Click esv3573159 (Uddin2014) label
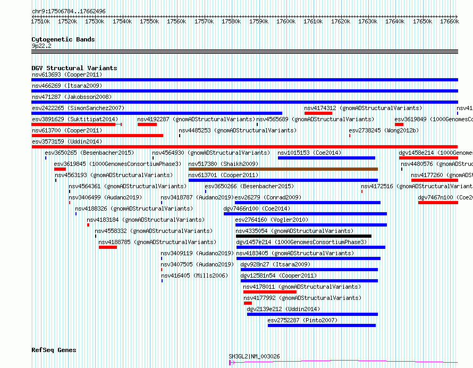Screen dimensions: 473x368 coord(67,141)
